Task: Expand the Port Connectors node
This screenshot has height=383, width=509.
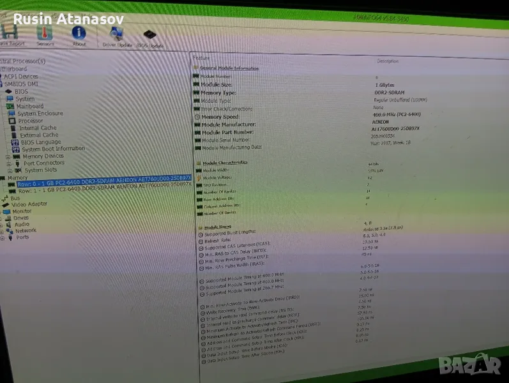Action: 8,163
